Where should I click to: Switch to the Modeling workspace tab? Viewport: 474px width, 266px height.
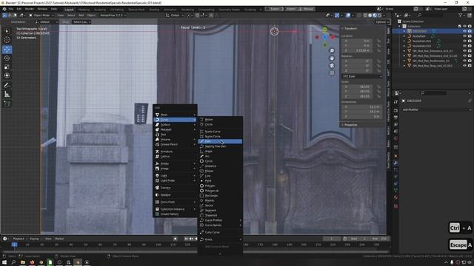tap(84, 10)
